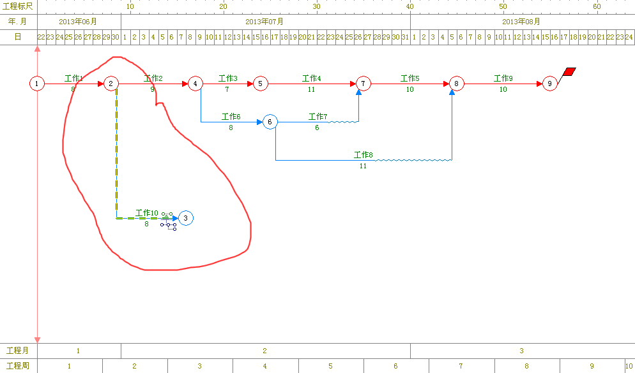Select node 8 circle
This screenshot has width=635, height=373.
point(456,84)
